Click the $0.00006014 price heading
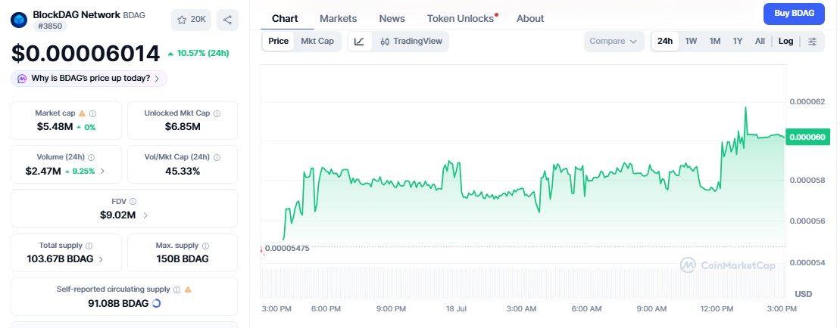 [86, 54]
